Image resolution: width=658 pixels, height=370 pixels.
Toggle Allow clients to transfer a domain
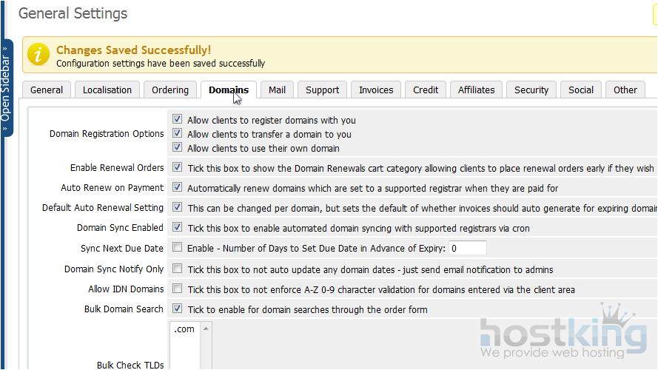(178, 134)
